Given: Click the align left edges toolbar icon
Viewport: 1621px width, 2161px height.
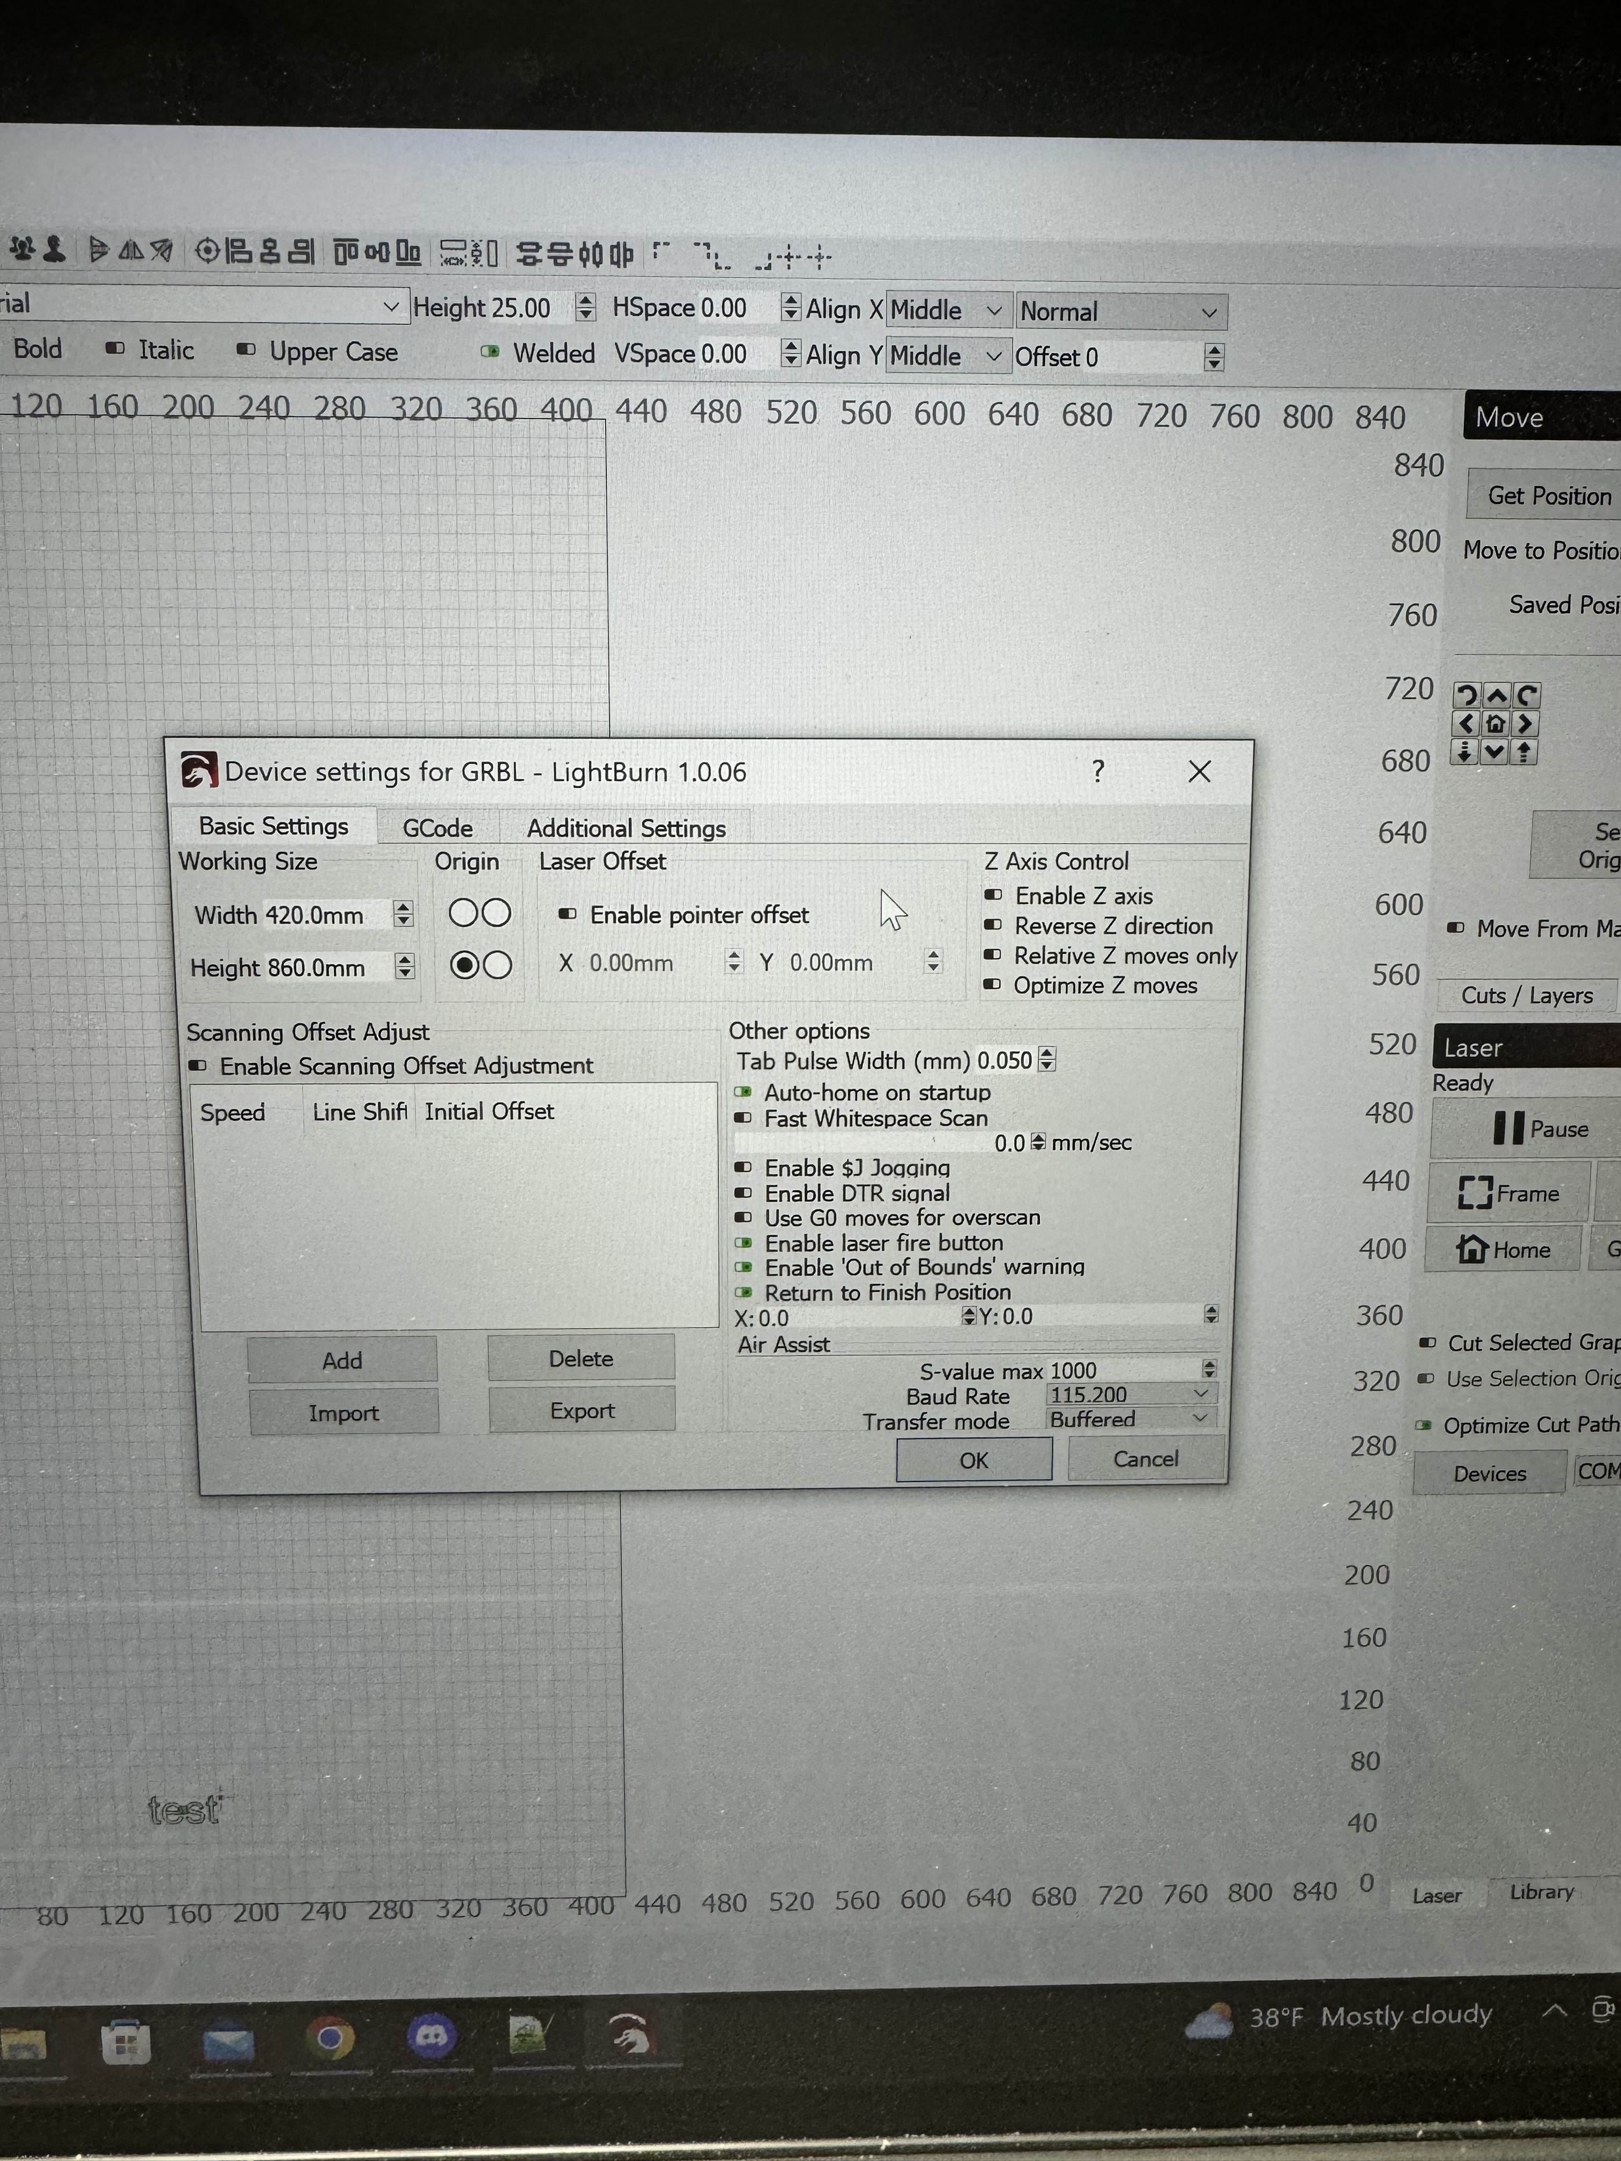Looking at the screenshot, I should point(239,252).
